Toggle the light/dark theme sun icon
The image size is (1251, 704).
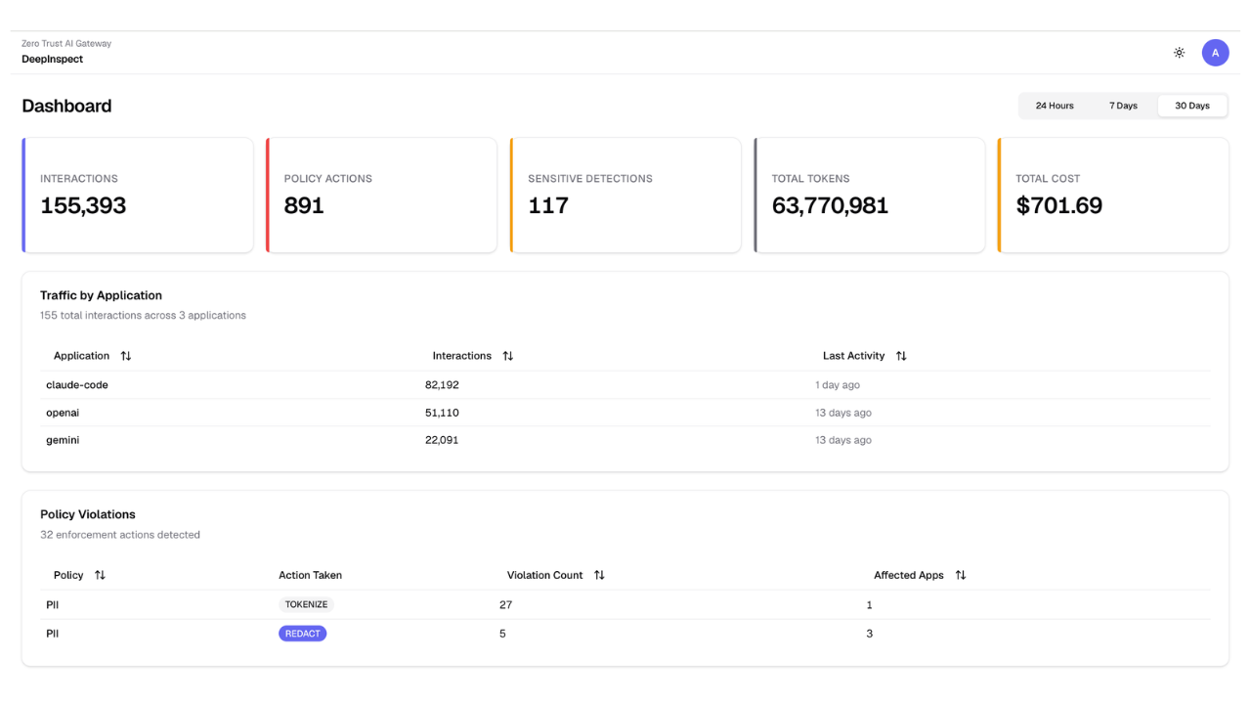[x=1180, y=53]
